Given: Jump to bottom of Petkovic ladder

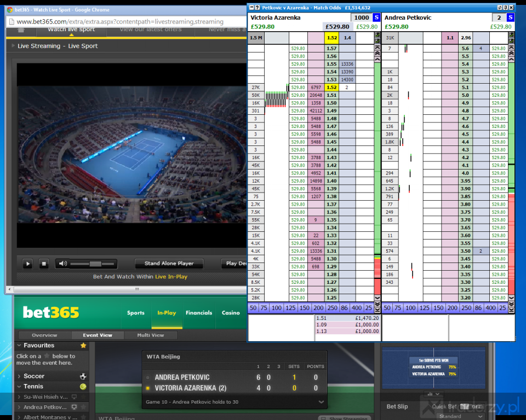Looking at the screenshot, I should tap(512, 310).
